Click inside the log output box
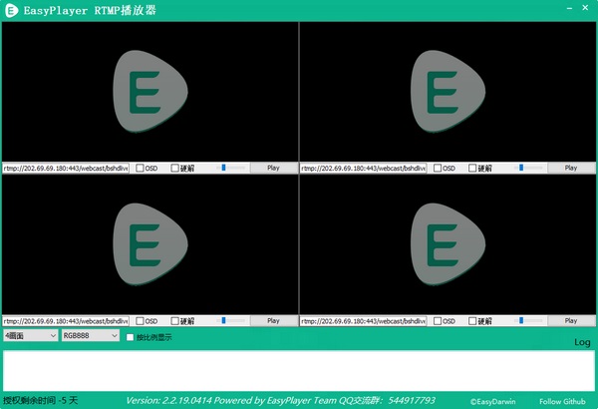 (299, 370)
